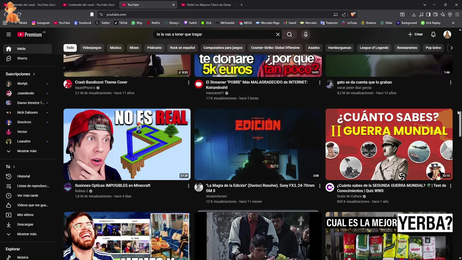Select the League of Legends chip
Screen dimensions: 462x260
pos(374,48)
